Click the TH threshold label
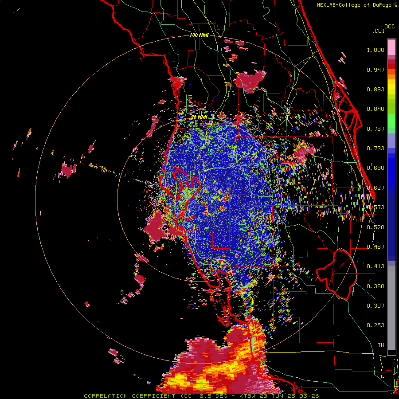This screenshot has width=399, height=399. click(x=381, y=345)
